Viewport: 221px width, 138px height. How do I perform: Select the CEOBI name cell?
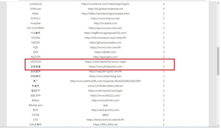[x=36, y=115]
